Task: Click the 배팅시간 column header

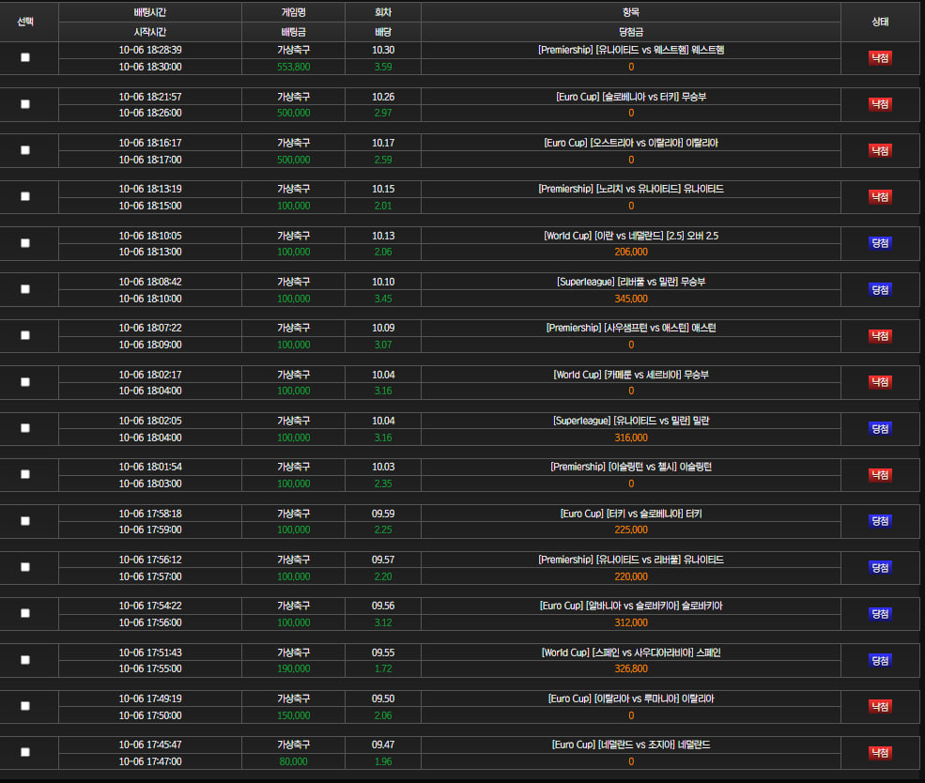Action: [x=150, y=12]
